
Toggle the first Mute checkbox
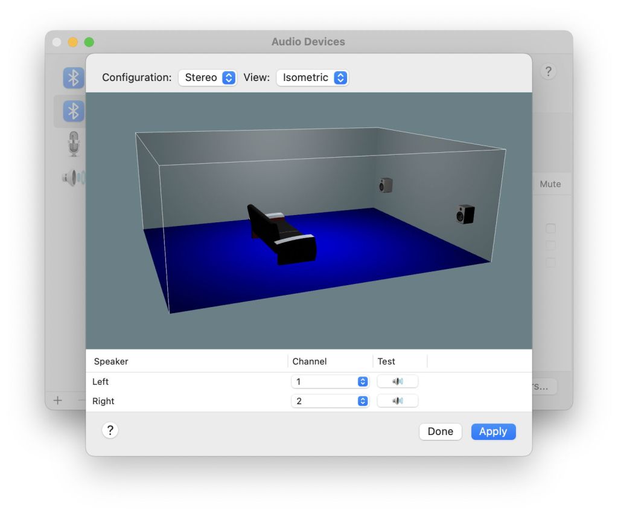tap(550, 228)
